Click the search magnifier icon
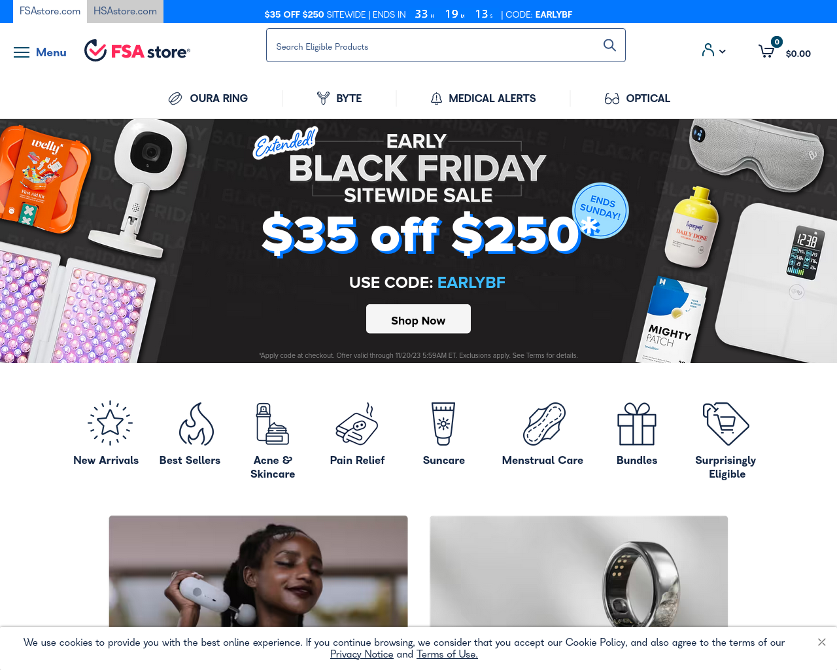This screenshot has height=670, width=837. [609, 45]
